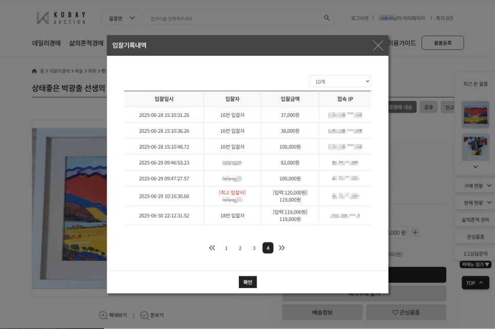Click the 회화 breadcrumb link

click(x=92, y=71)
